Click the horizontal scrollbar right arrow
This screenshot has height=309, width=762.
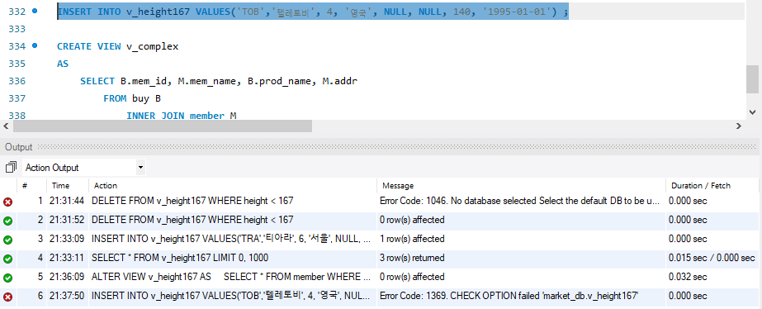coord(739,126)
